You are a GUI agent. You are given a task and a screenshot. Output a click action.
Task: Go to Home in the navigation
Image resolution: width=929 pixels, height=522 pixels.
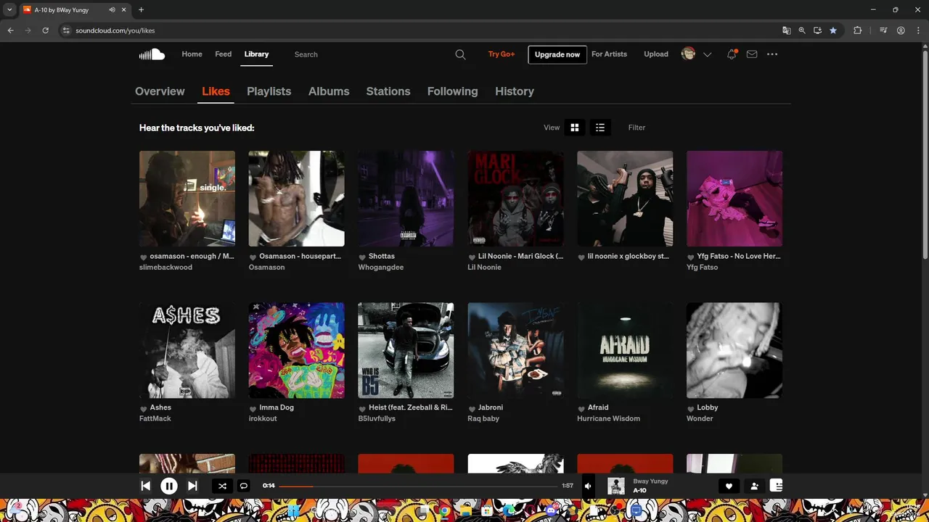click(x=192, y=54)
